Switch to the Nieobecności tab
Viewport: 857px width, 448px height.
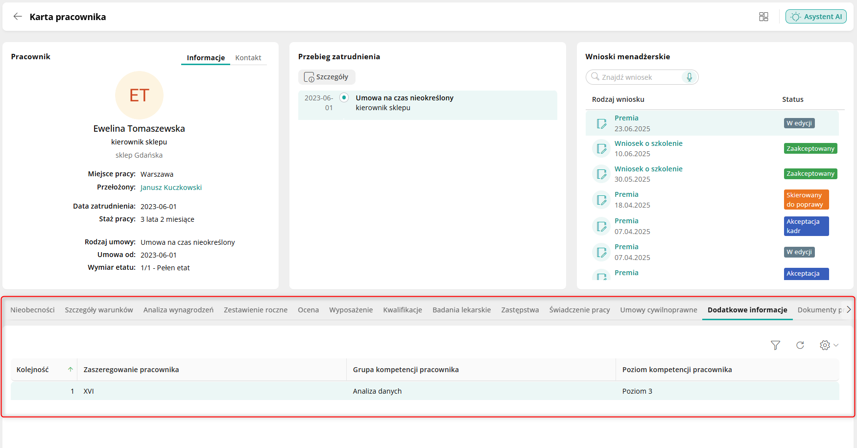click(x=32, y=310)
